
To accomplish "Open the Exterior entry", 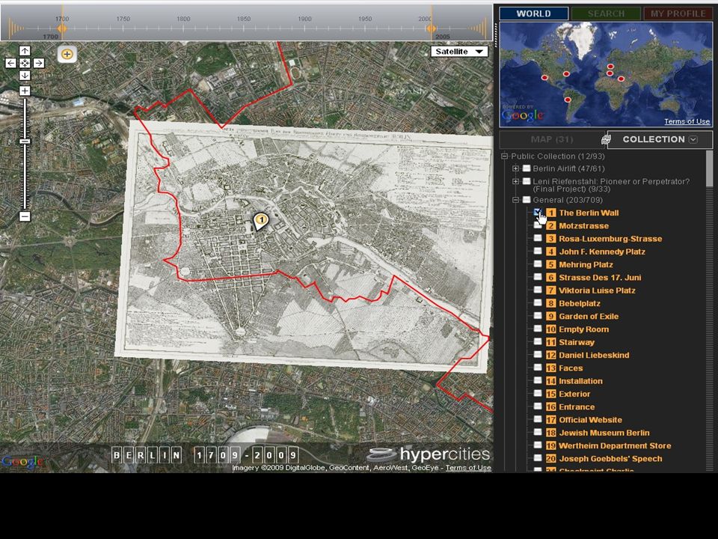I will pyautogui.click(x=574, y=395).
